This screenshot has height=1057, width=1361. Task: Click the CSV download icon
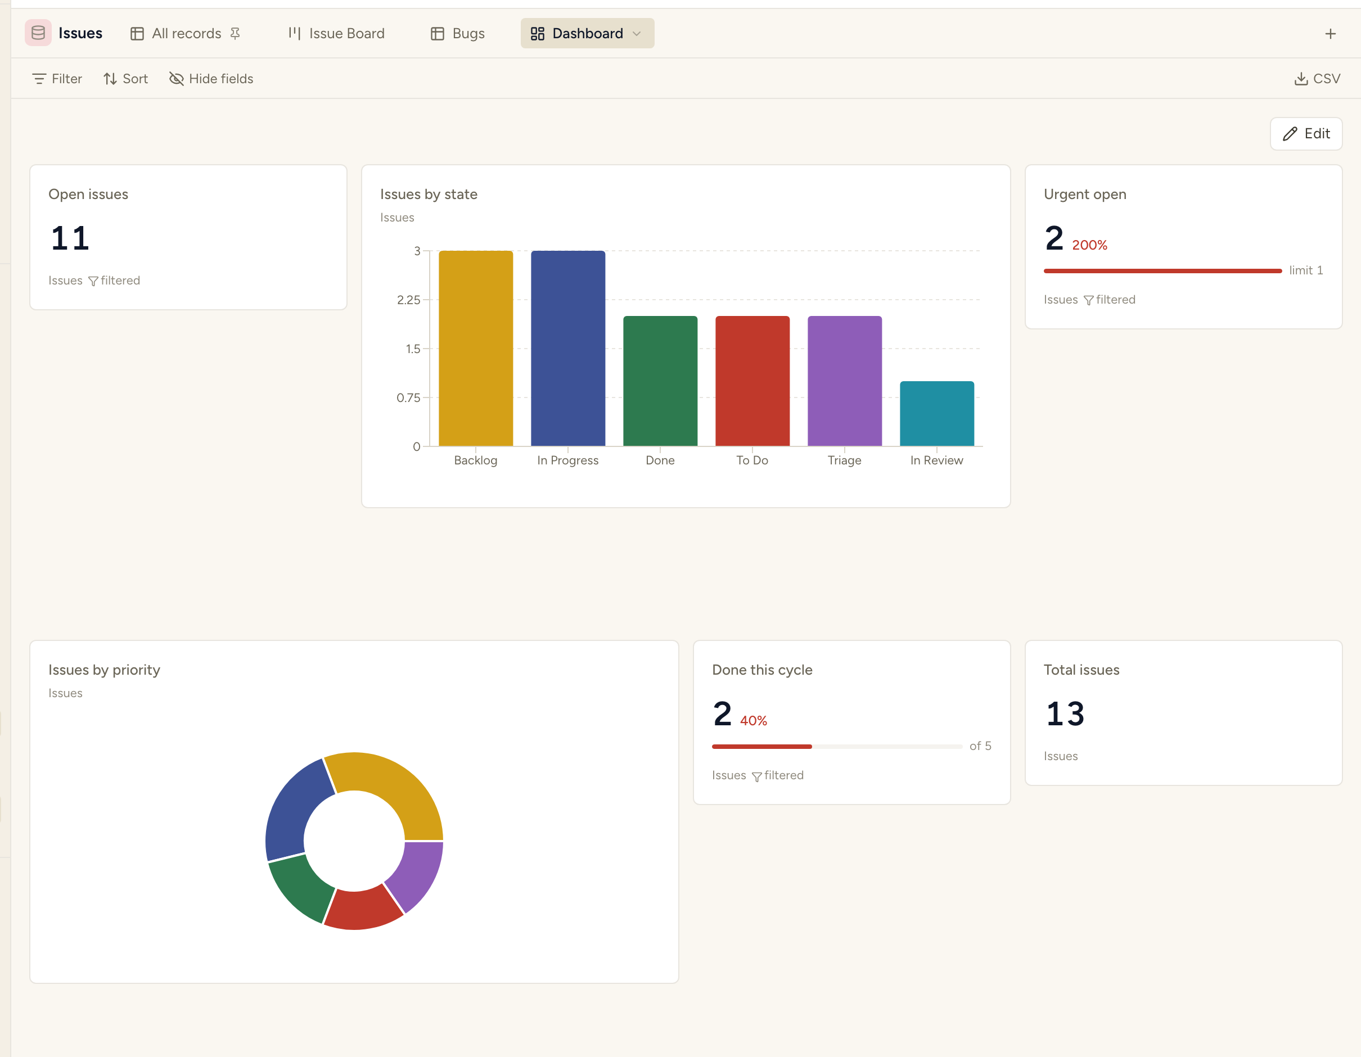pyautogui.click(x=1301, y=79)
